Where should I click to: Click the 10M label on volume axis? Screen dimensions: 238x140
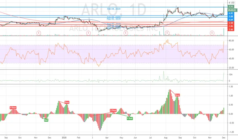tap(231, 75)
